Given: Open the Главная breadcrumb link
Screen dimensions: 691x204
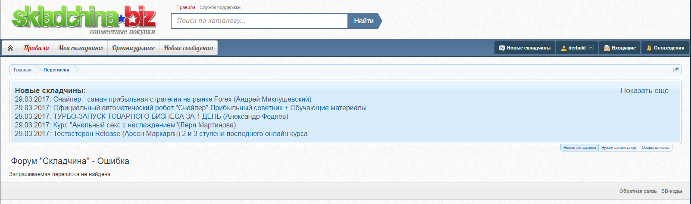Looking at the screenshot, I should (x=22, y=70).
